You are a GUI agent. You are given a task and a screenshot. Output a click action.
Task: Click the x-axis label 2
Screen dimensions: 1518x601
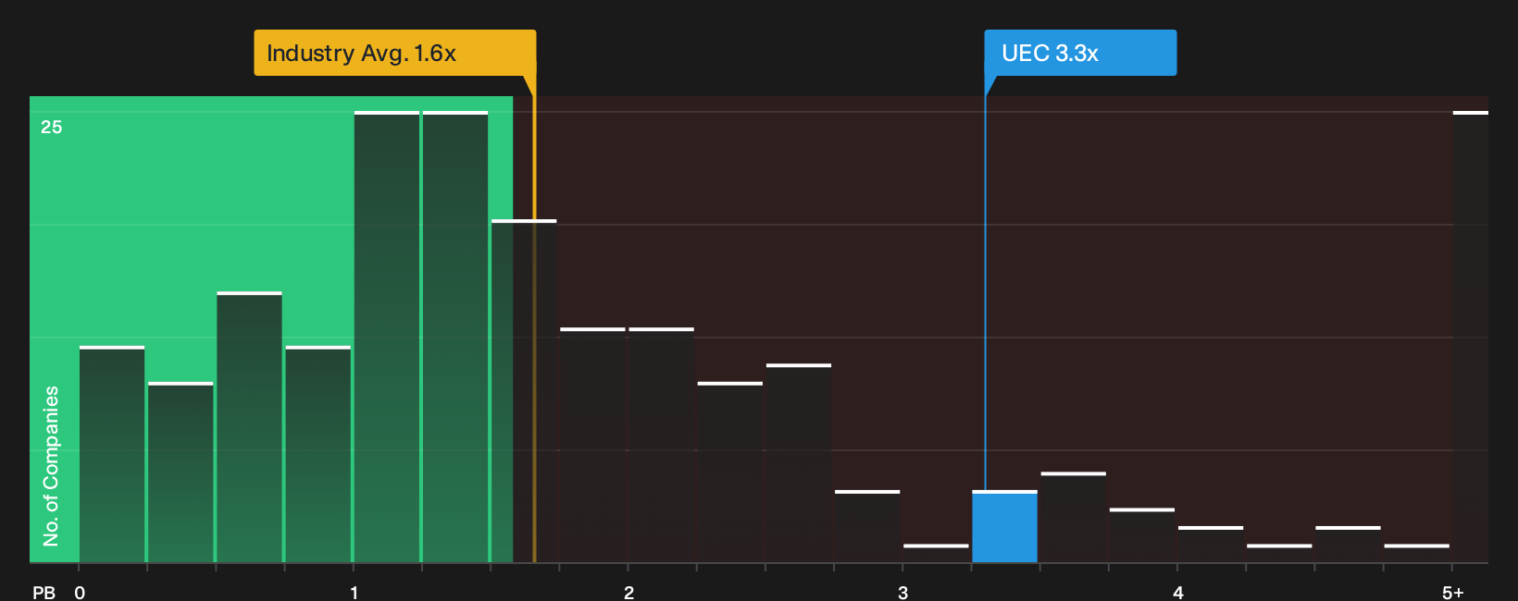[628, 593]
